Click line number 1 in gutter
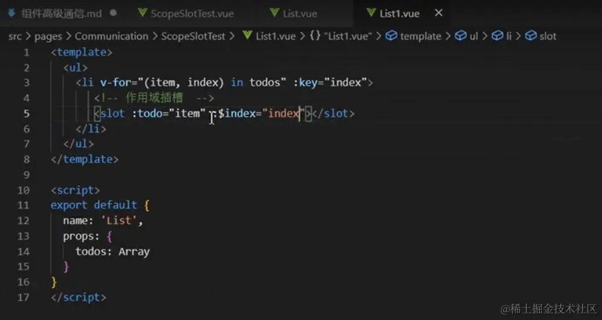602x320 pixels. tap(27, 52)
